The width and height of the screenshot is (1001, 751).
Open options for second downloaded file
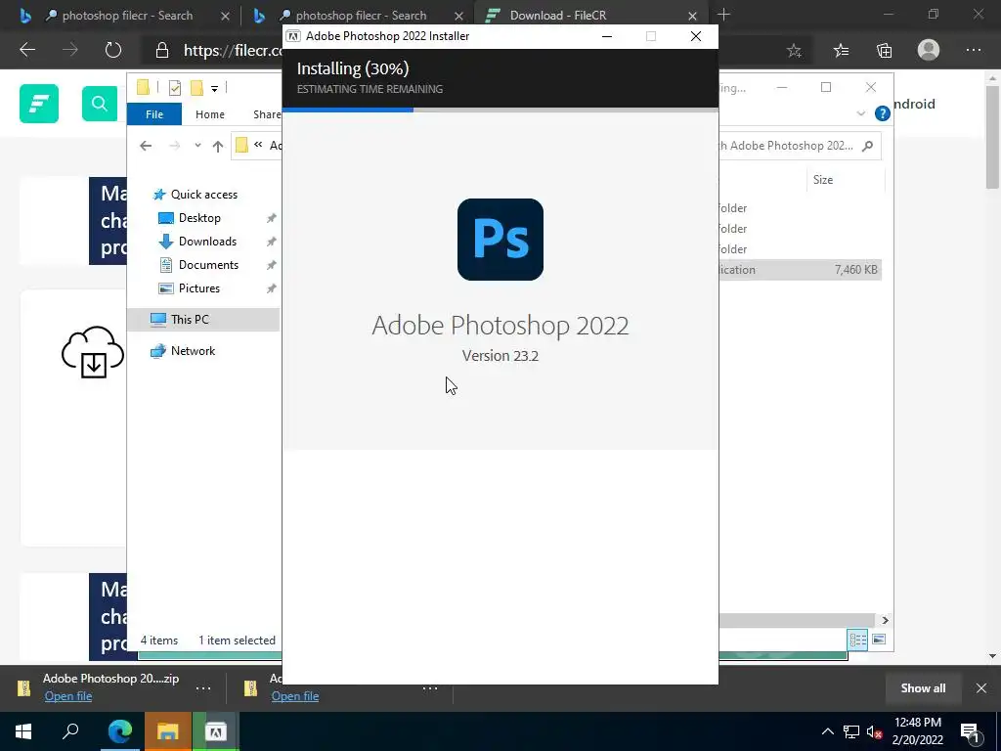(x=430, y=688)
